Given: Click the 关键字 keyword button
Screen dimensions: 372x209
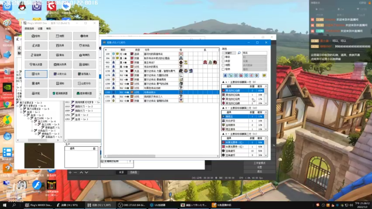Looking at the screenshot, I should point(229,53).
